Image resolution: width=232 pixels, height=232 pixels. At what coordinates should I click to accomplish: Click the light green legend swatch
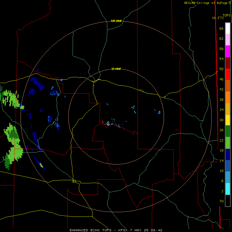(228, 143)
